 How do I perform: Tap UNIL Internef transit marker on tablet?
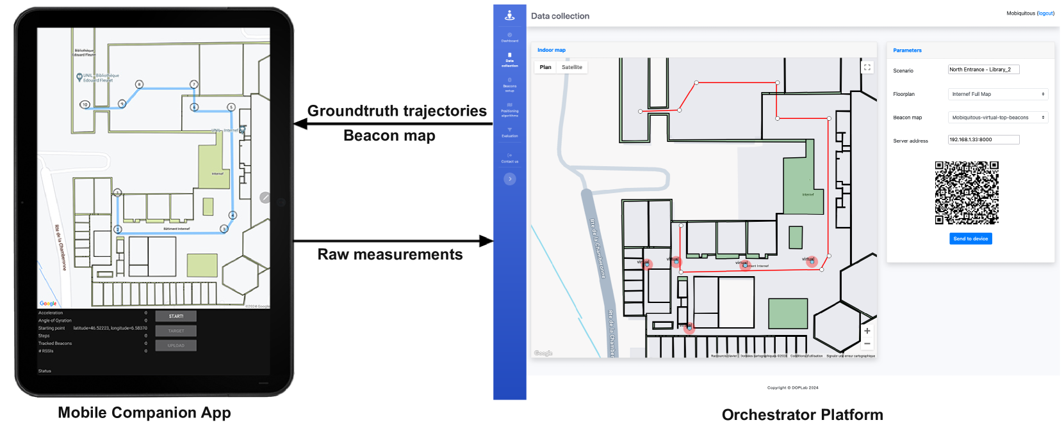click(x=241, y=130)
